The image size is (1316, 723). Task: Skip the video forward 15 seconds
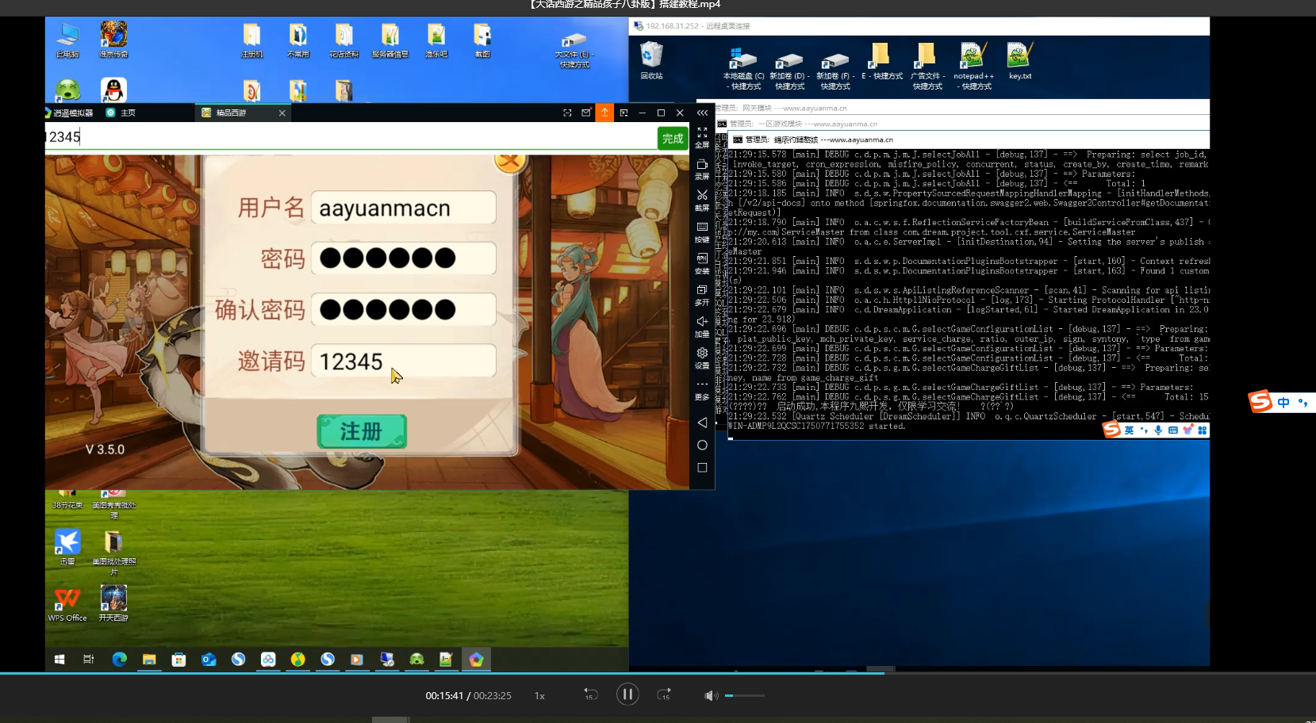pos(664,695)
